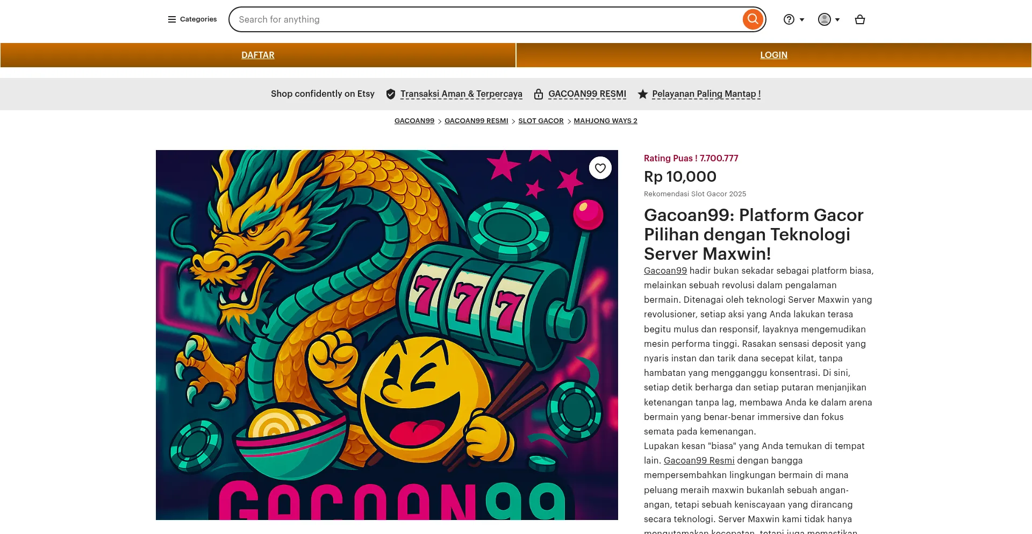Open the MAHJONG WAYS 2 breadcrumb link
The width and height of the screenshot is (1032, 534).
click(x=605, y=120)
